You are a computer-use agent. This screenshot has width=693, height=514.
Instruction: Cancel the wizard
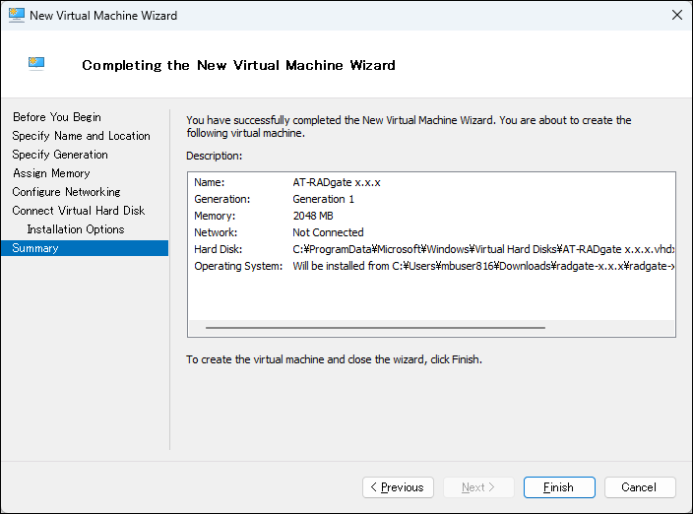tap(638, 487)
